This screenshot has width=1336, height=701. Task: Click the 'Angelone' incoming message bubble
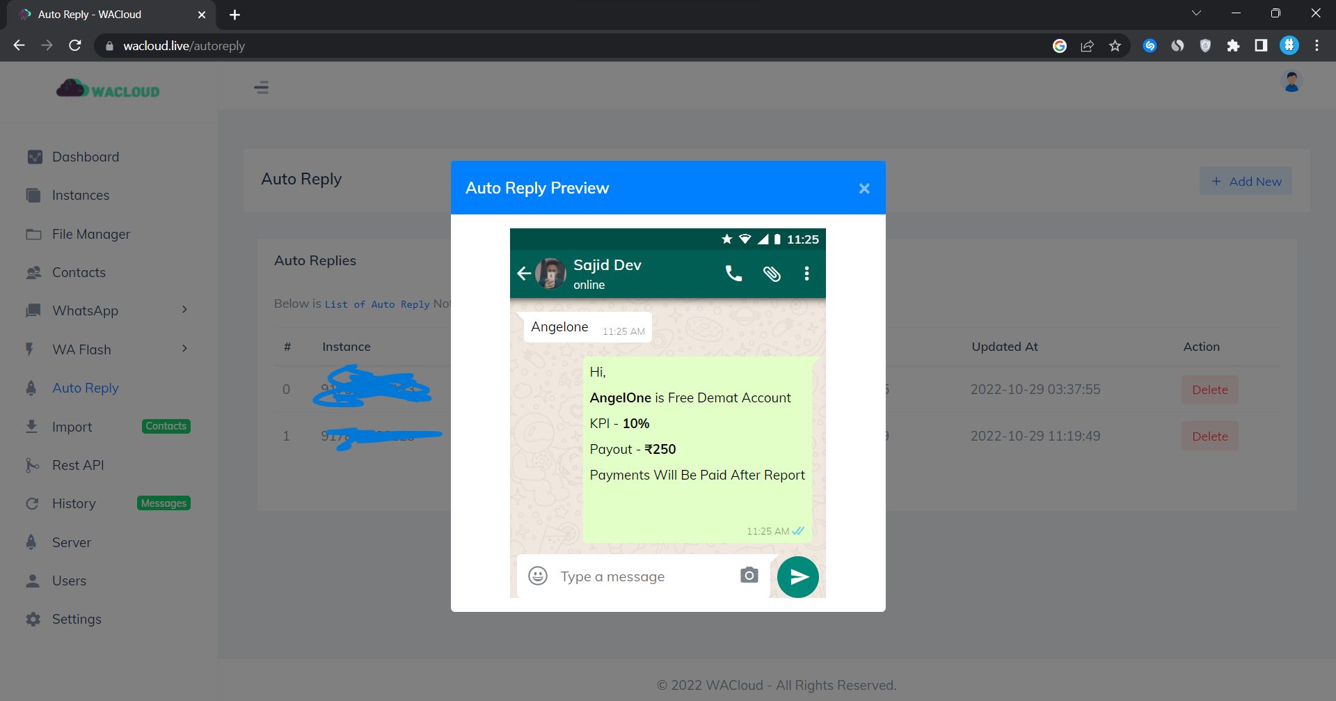click(587, 327)
